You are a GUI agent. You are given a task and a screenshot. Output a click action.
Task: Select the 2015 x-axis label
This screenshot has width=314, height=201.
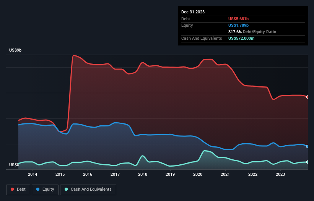point(60,174)
